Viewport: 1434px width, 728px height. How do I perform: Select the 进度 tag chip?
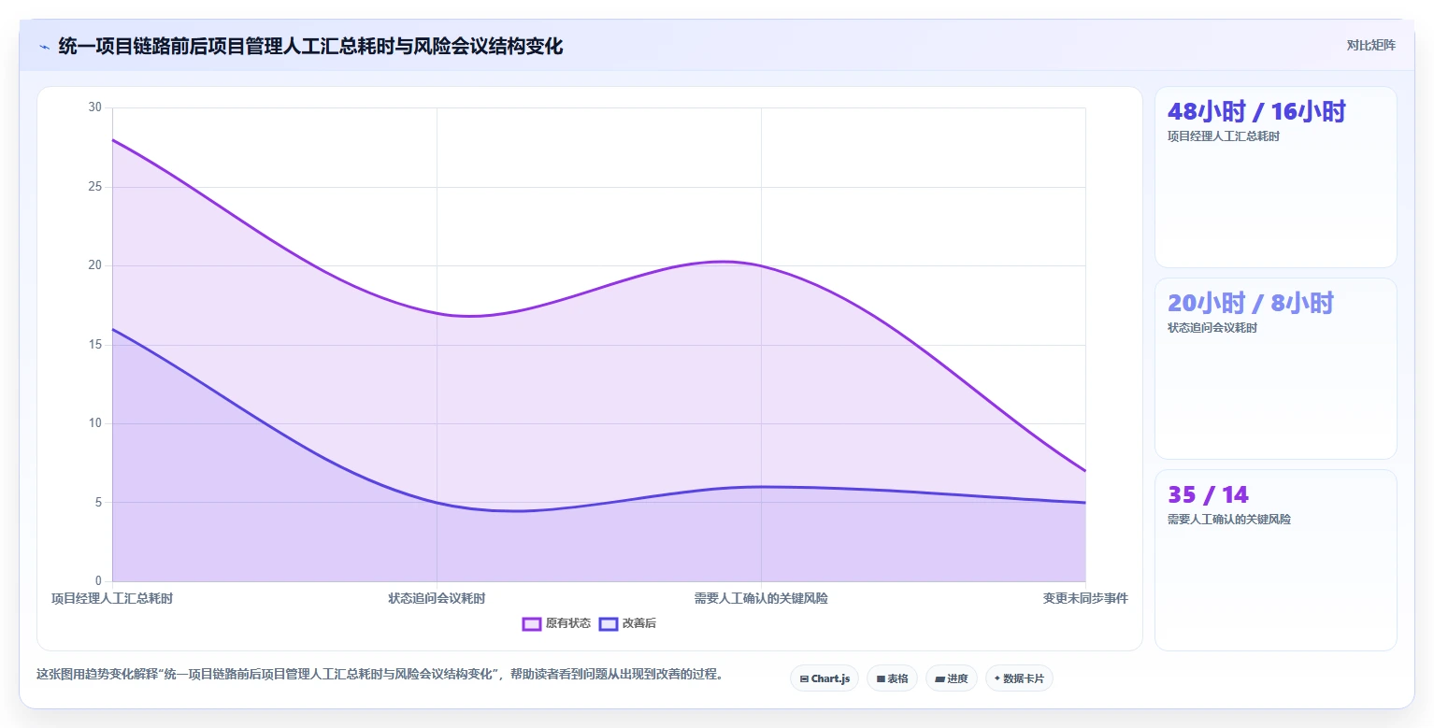[951, 678]
